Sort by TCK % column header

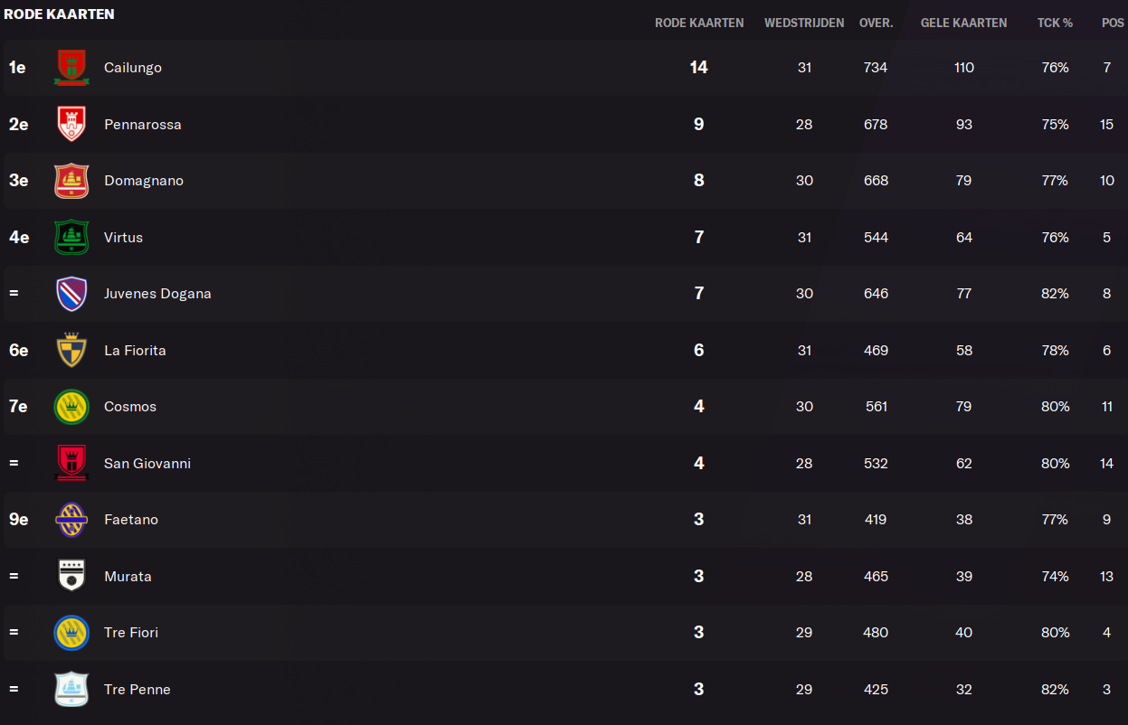point(1055,23)
